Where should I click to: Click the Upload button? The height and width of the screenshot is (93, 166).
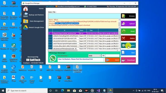coord(128,24)
